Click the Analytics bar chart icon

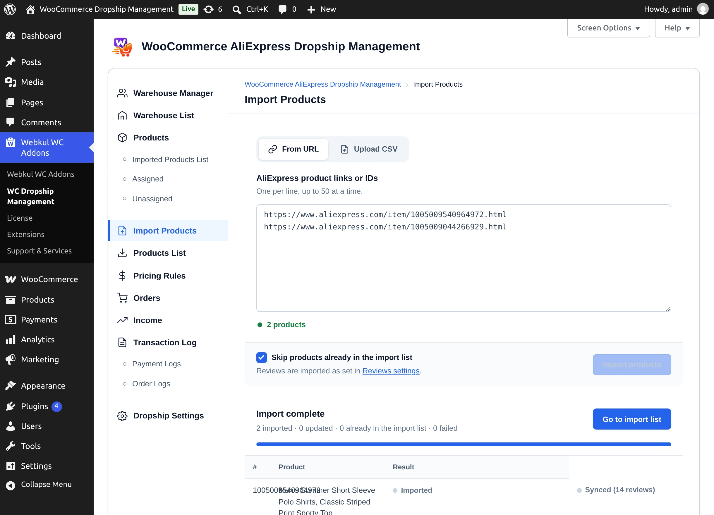point(11,339)
